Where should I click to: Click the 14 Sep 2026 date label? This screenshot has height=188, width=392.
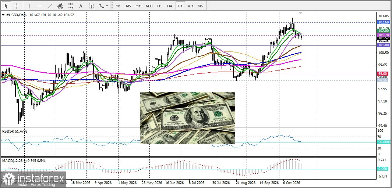point(269,182)
